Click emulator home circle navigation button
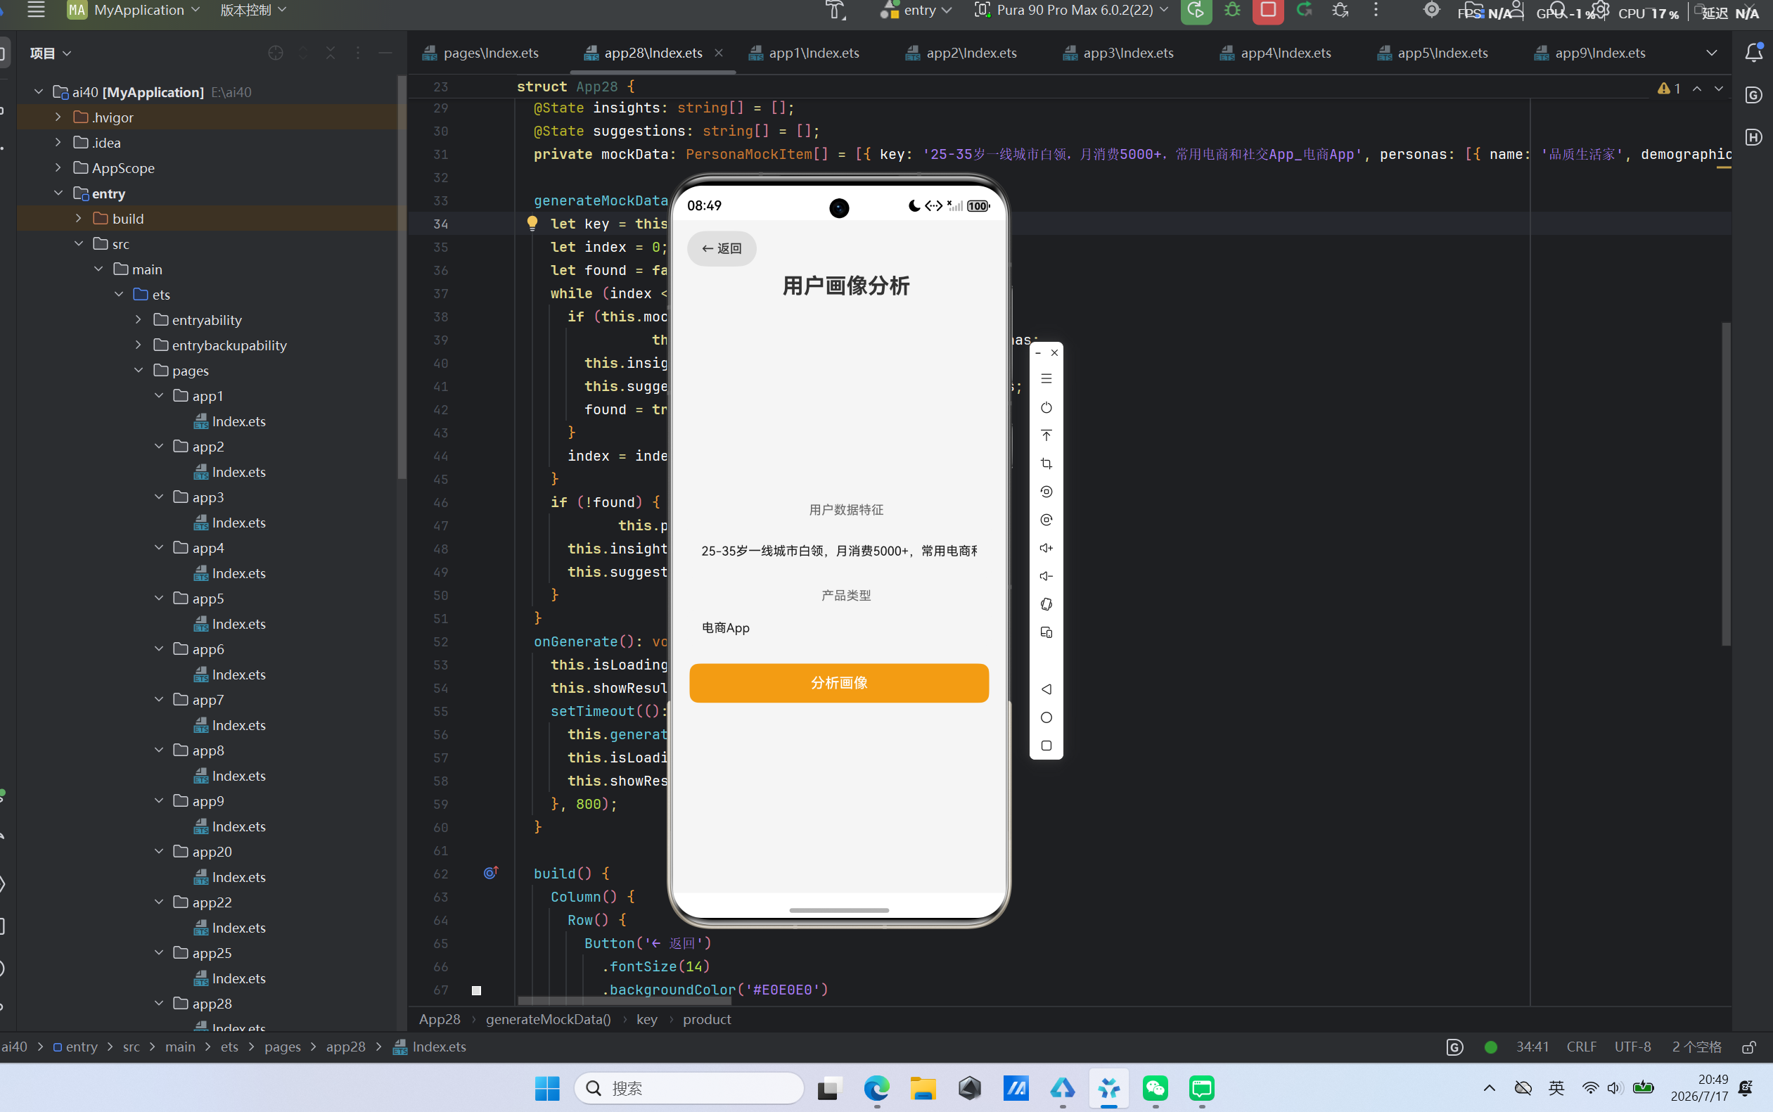The width and height of the screenshot is (1773, 1112). coord(1046,717)
